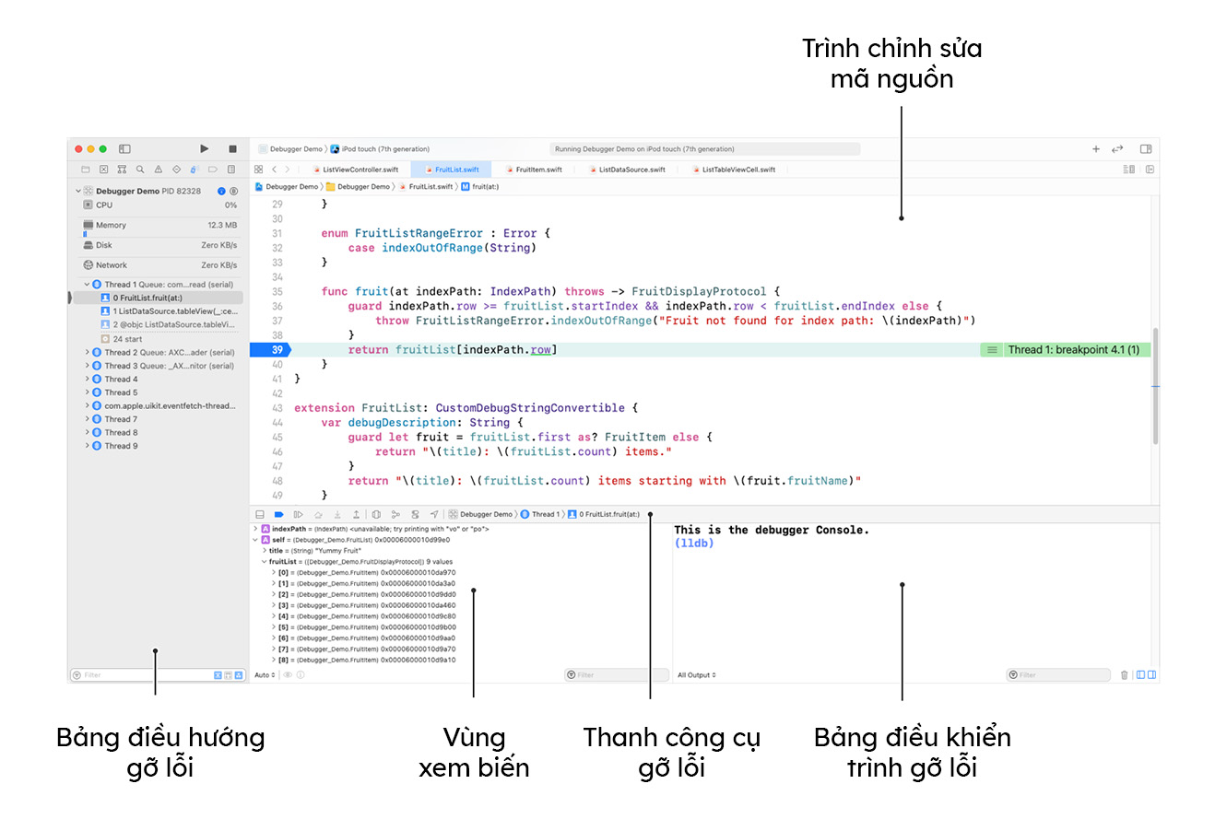1227x819 pixels.
Task: Click fruit(at:) in the jump bar
Action: pos(480,186)
